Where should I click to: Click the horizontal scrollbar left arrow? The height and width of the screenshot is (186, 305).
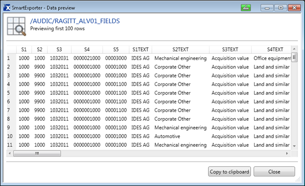[x=10, y=153]
